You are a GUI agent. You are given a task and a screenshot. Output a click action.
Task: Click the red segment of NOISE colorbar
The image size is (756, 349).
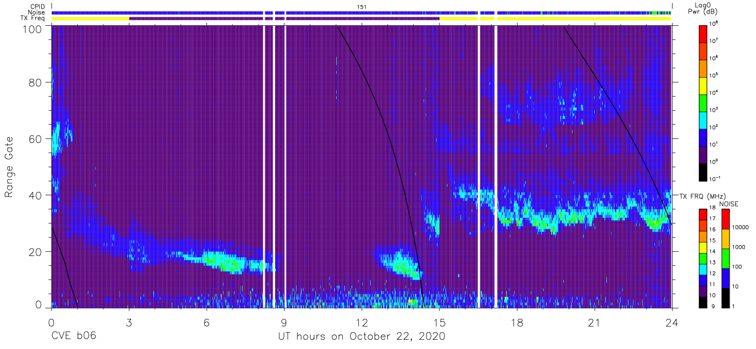(725, 219)
